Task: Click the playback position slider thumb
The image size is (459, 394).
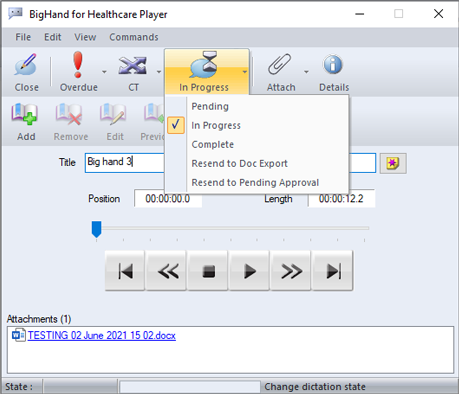Action: (x=96, y=229)
